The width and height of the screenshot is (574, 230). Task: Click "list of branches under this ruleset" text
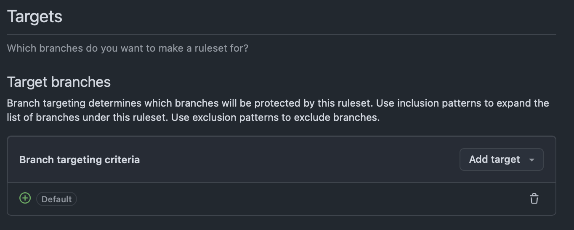pyautogui.click(x=88, y=118)
